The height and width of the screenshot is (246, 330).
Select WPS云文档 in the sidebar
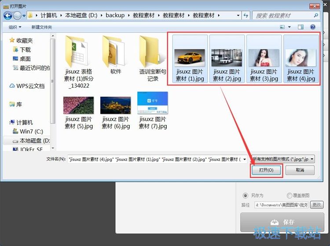pos(27,86)
